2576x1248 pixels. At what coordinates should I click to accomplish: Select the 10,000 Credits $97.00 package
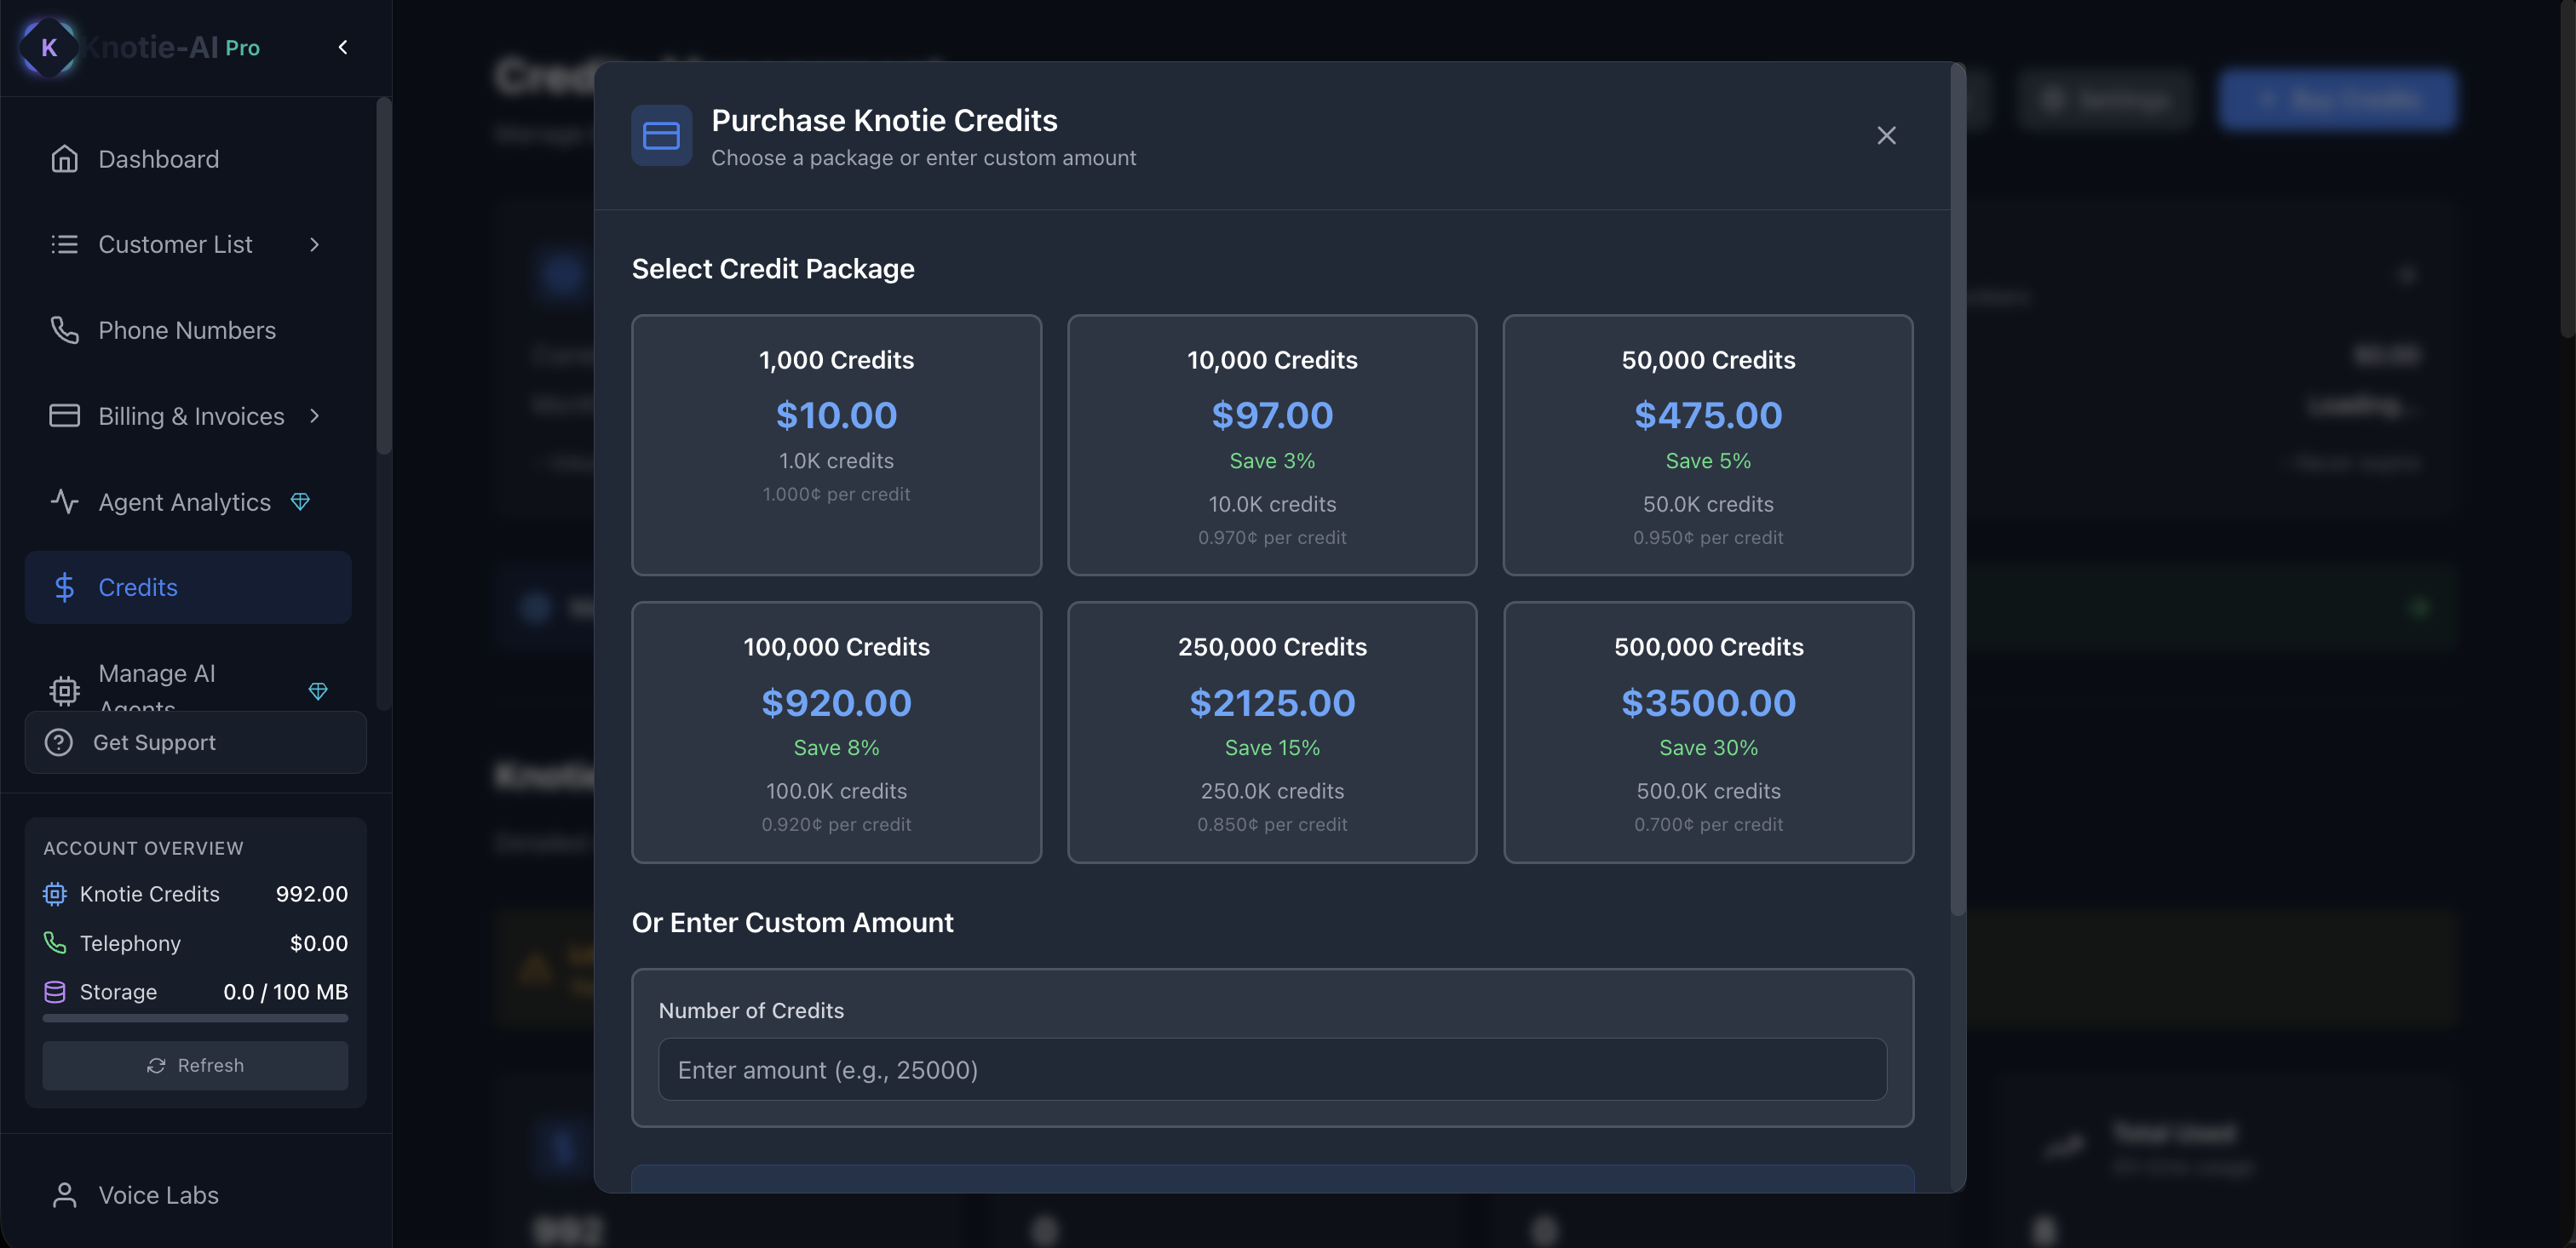(x=1272, y=444)
